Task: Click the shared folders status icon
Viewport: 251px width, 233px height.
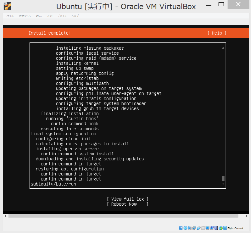Action: pos(203,228)
